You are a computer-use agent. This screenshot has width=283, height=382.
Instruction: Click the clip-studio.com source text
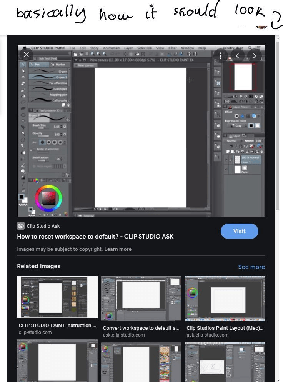point(35,332)
